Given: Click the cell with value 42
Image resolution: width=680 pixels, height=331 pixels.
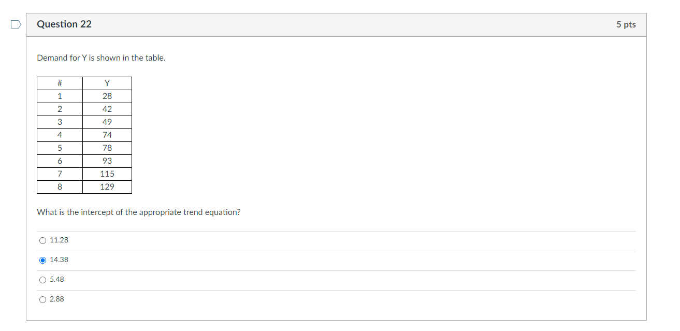Looking at the screenshot, I should click(x=107, y=109).
